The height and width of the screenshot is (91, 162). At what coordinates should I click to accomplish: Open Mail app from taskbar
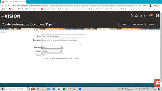coord(48,89)
